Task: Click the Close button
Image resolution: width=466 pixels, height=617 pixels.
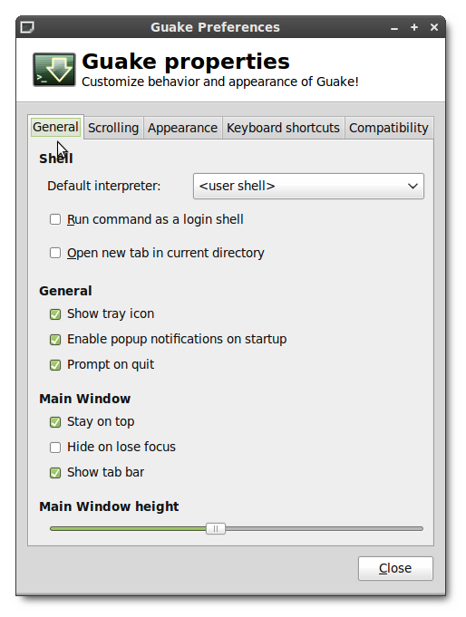Action: [395, 568]
